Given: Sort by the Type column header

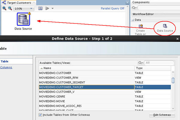Looking at the screenshot, I should (x=153, y=68).
